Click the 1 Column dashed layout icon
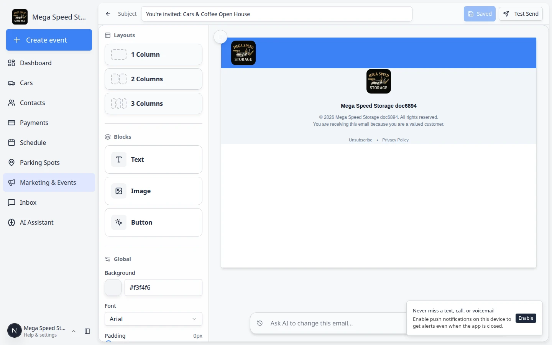This screenshot has height=345, width=552. coord(119,54)
